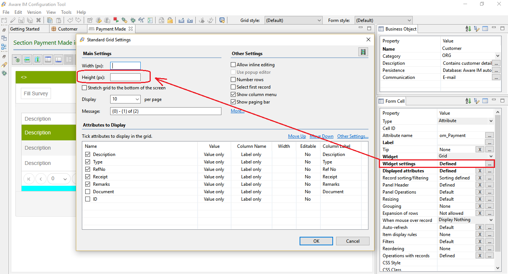Screen dimensions: 508x274
Task: Open the page number dropdown in grid pager
Action: coord(59,179)
